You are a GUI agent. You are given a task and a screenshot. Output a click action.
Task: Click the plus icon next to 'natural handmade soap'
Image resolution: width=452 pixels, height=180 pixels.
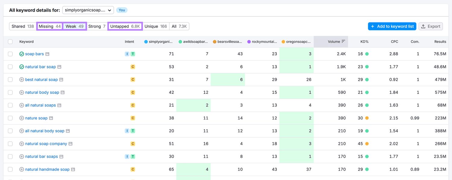click(x=21, y=169)
